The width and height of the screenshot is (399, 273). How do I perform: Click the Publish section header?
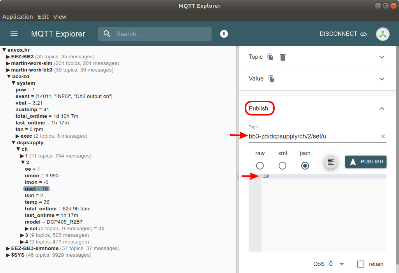(259, 108)
